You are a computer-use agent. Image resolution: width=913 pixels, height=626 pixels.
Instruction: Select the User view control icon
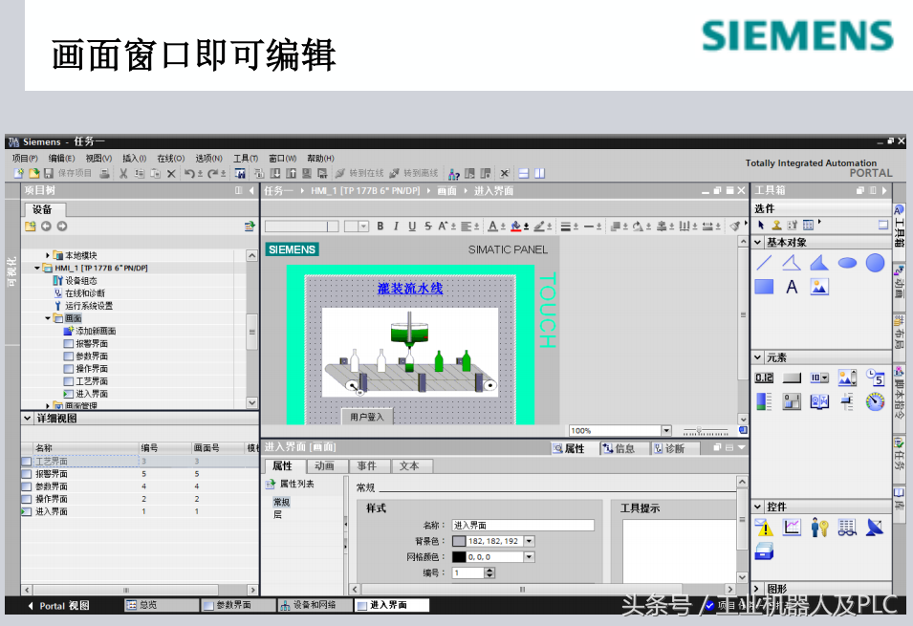(819, 528)
